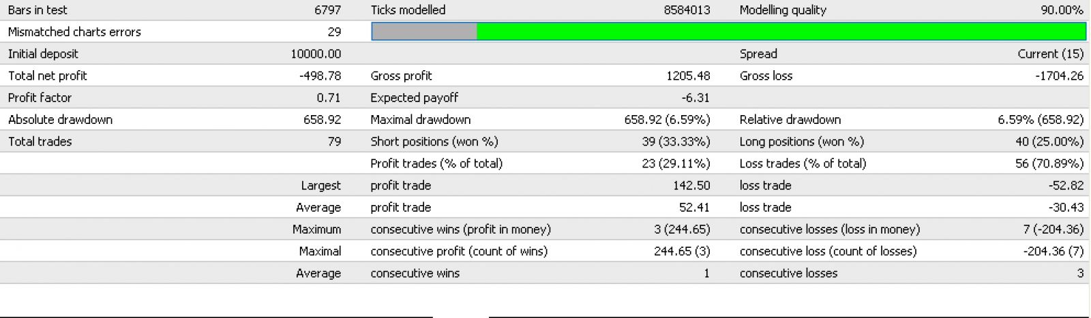The image size is (1091, 318).
Task: Select the Bars in test label
Action: [38, 10]
